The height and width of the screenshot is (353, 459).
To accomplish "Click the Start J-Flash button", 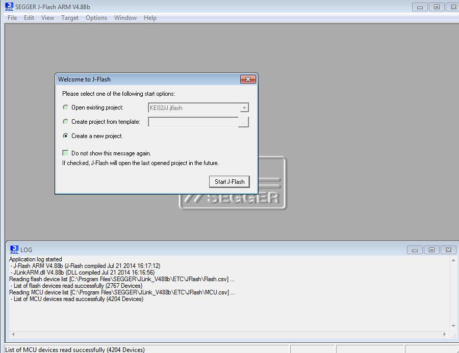I will coord(229,182).
